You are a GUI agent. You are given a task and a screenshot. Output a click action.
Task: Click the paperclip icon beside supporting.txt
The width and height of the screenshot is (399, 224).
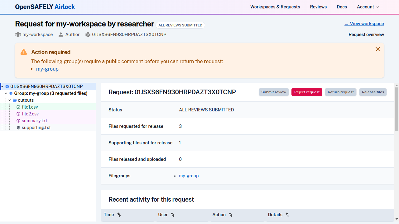pos(18,128)
